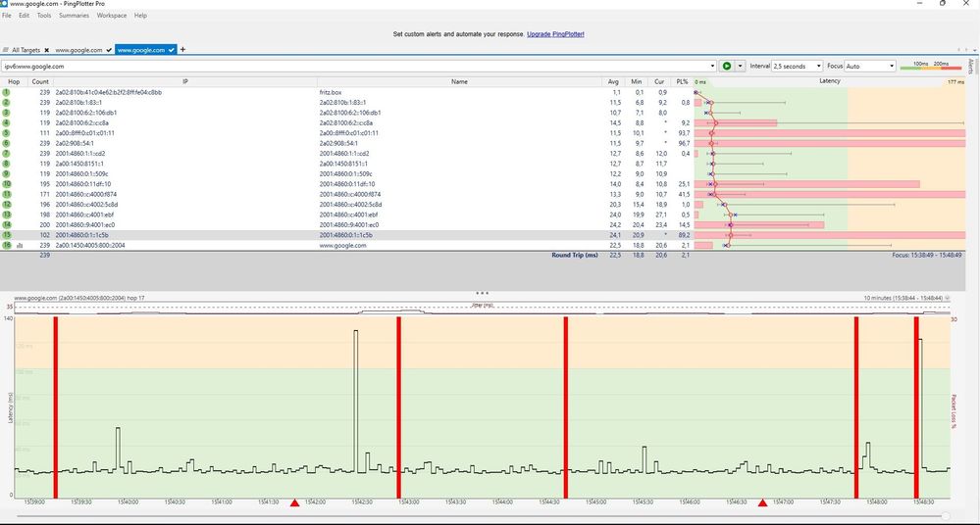Click the hop 2 green circle icon
The image size is (980, 525).
(6, 103)
